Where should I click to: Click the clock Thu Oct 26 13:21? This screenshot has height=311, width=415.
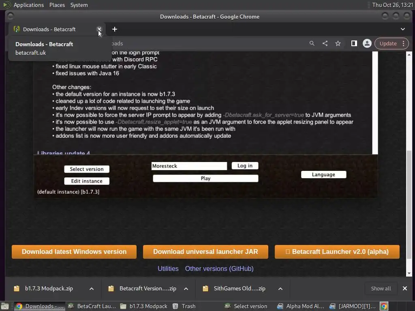pyautogui.click(x=392, y=5)
